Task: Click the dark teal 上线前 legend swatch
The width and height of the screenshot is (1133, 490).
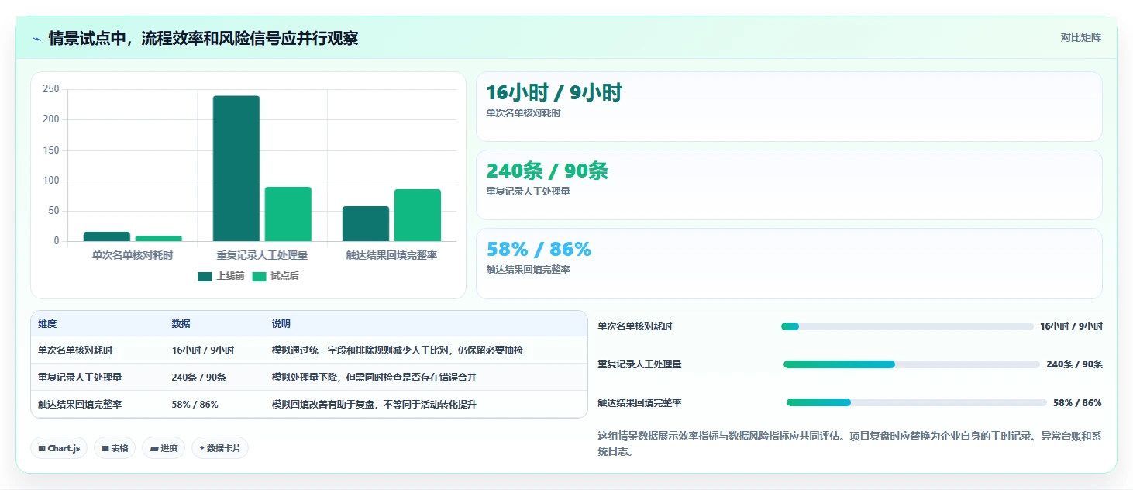Action: click(x=205, y=277)
